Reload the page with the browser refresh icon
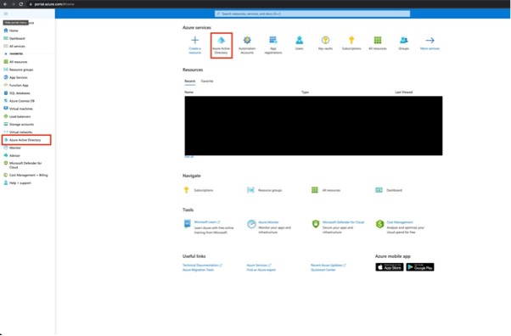This screenshot has width=511, height=336. [x=21, y=4]
